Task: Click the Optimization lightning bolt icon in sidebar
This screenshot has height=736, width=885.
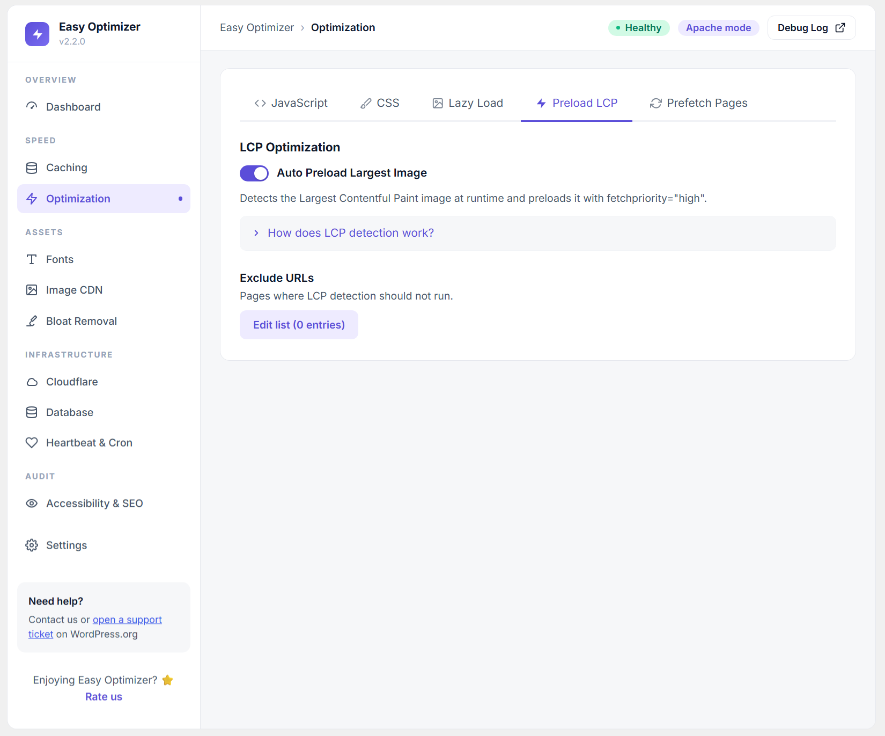Action: [32, 199]
